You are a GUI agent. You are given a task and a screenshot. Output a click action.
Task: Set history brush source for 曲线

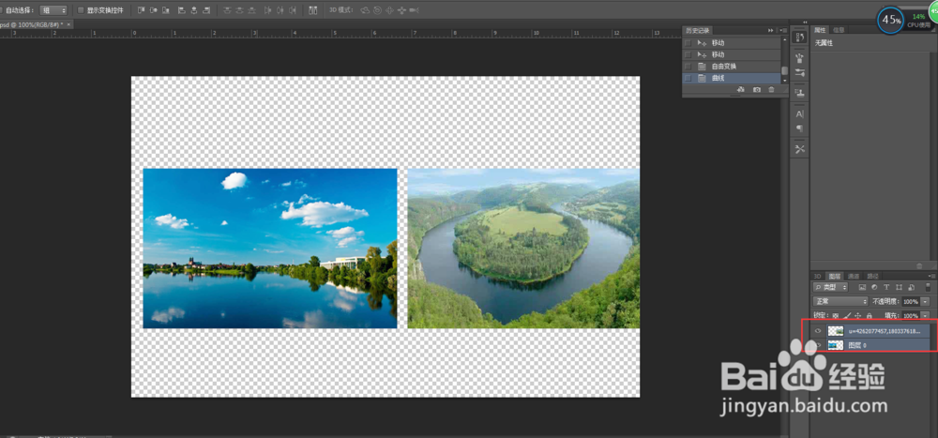click(x=688, y=78)
